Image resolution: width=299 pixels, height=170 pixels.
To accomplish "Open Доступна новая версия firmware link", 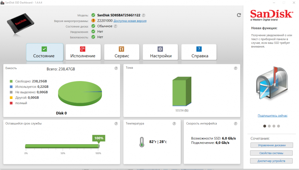I will pos(130,21).
